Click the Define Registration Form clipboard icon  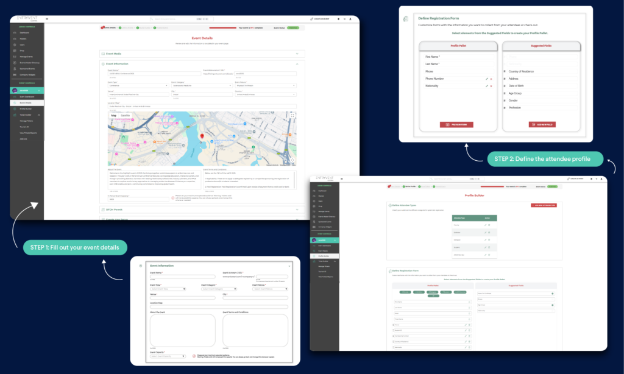[406, 18]
